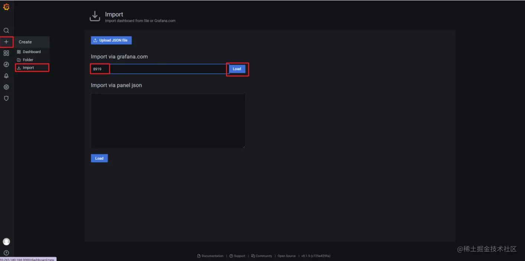Viewport: 525px width, 261px height.
Task: Focus the grafana.com dashboard ID field
Action: click(x=160, y=69)
